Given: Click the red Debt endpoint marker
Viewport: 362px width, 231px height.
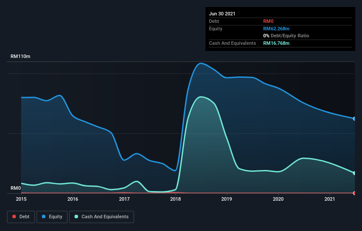Looking at the screenshot, I should click(355, 193).
